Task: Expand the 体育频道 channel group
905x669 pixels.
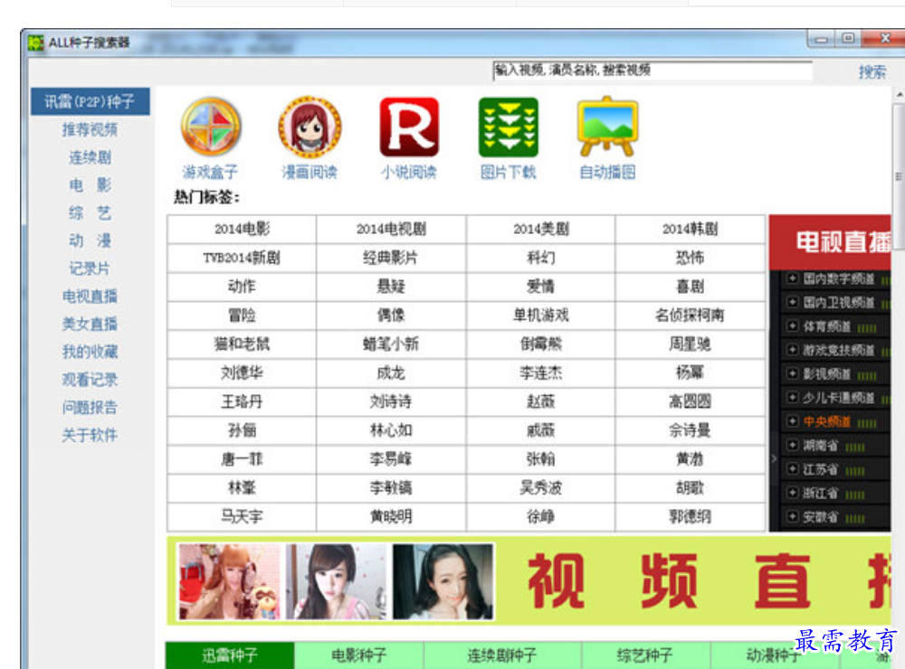Action: click(x=793, y=325)
